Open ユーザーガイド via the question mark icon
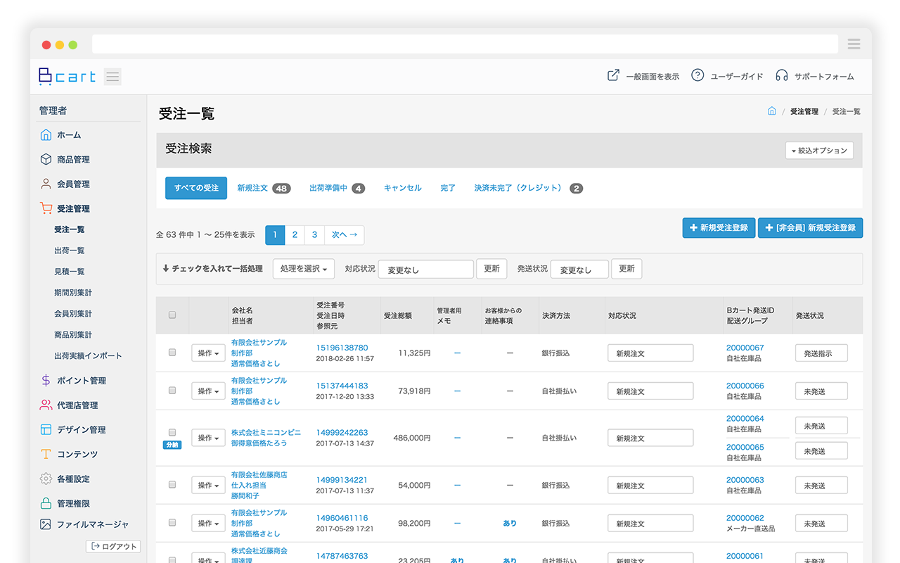Image resolution: width=900 pixels, height=563 pixels. pos(697,76)
